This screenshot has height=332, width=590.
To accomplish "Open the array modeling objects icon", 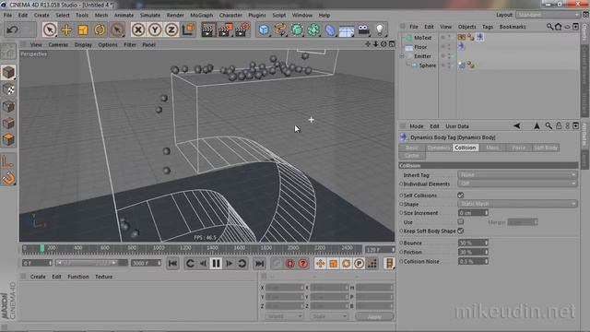I will point(313,30).
